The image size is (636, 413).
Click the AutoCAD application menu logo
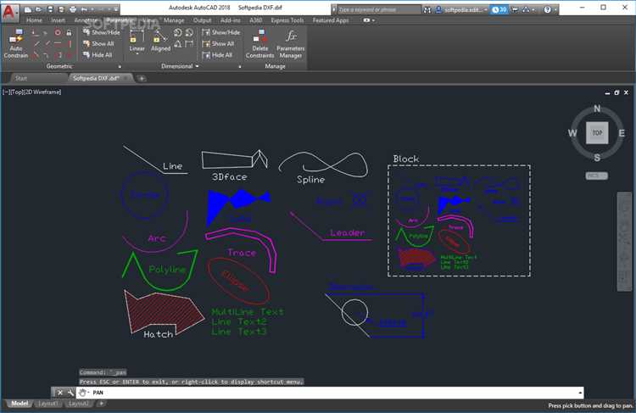click(10, 11)
